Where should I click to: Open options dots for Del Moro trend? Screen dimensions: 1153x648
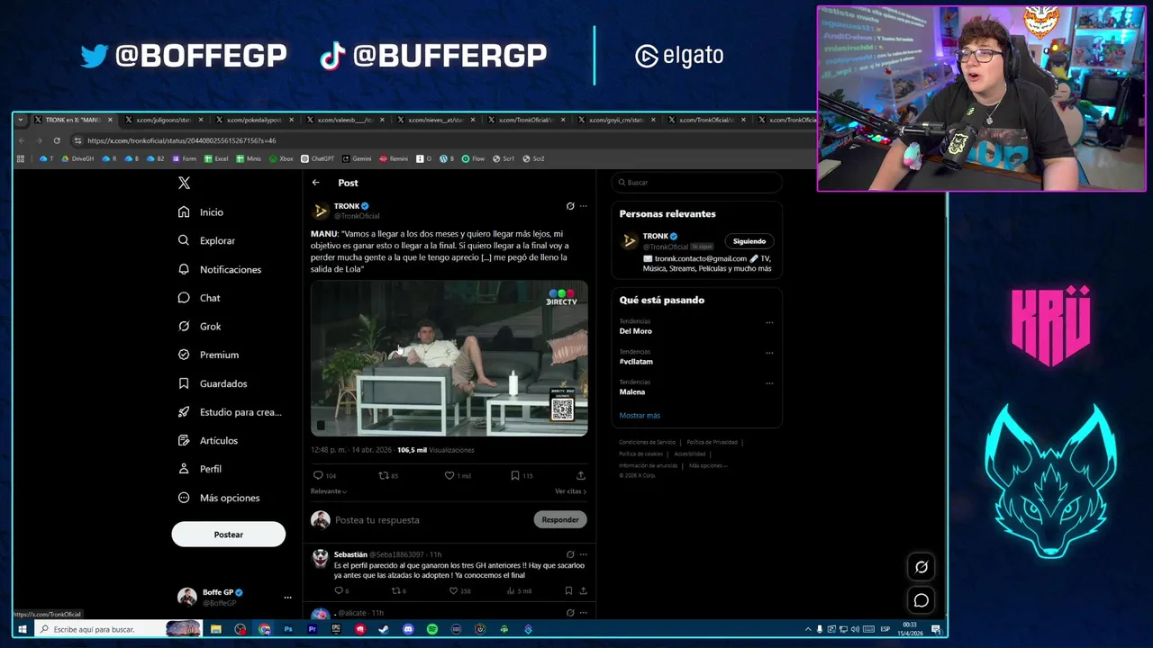[769, 322]
